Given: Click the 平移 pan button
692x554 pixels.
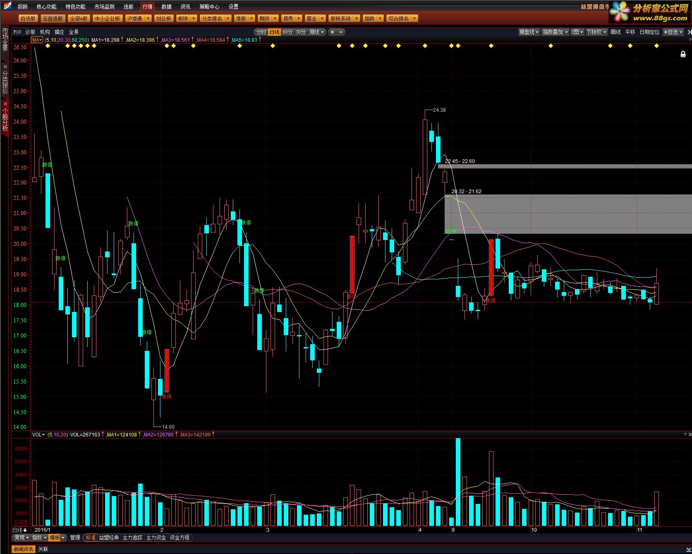Looking at the screenshot, I should 630,32.
